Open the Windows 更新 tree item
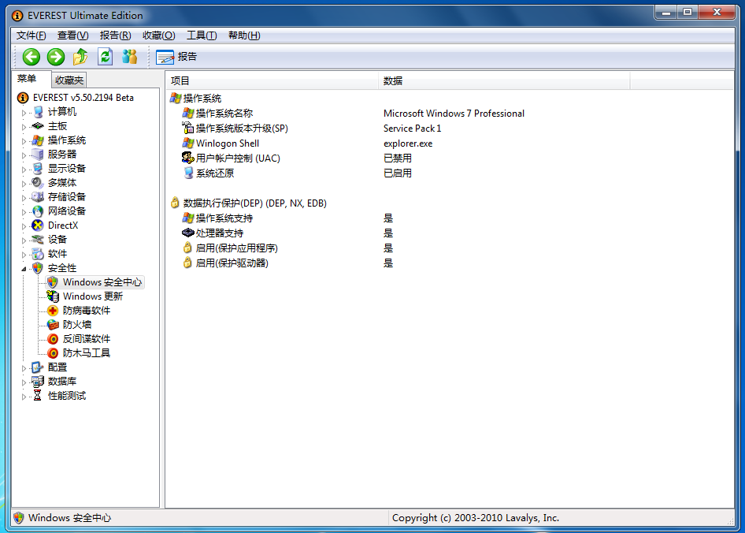 pyautogui.click(x=92, y=296)
